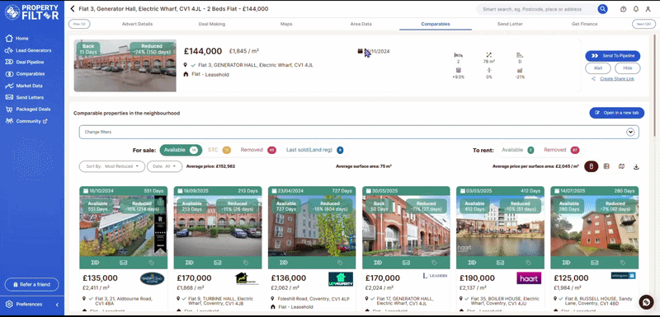Image resolution: width=660 pixels, height=317 pixels.
Task: Click Create Share Link
Action: point(616,79)
